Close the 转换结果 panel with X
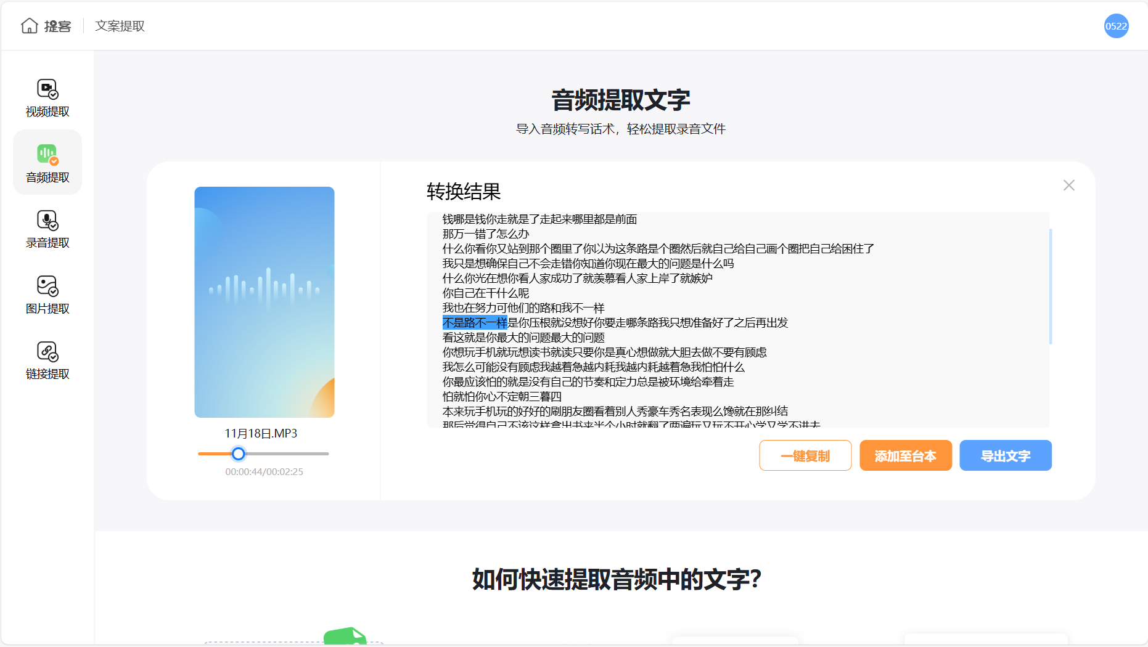This screenshot has width=1148, height=647. tap(1069, 185)
